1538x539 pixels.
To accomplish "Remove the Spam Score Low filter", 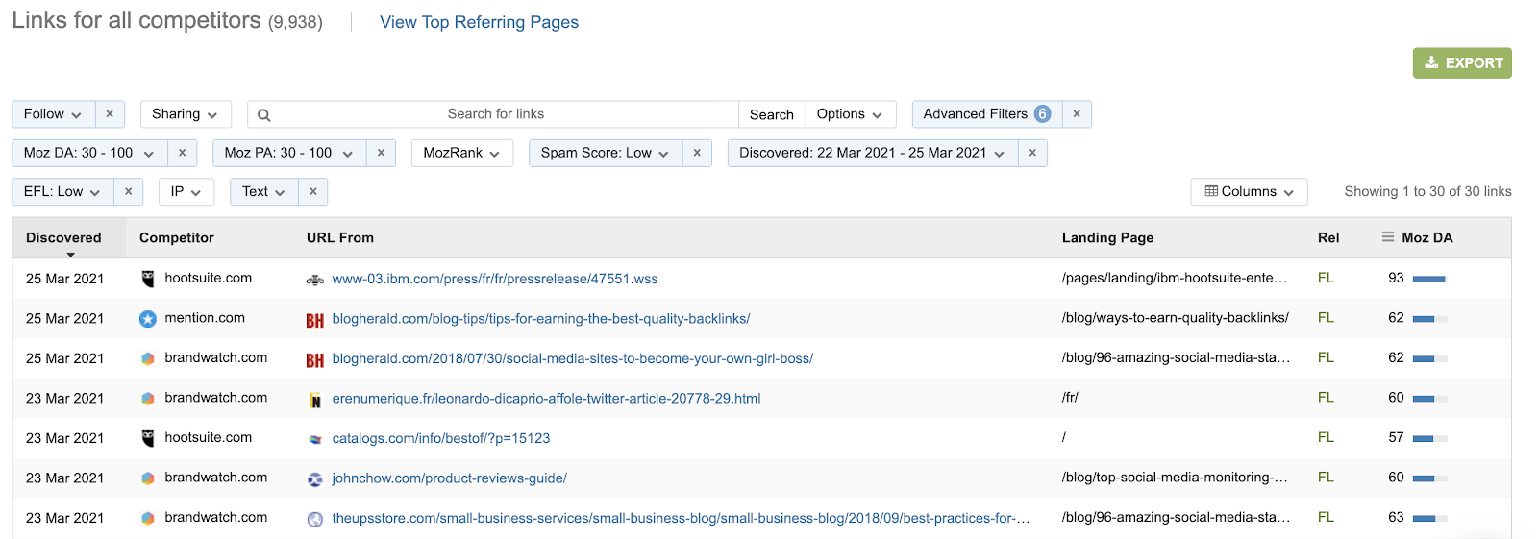I will coord(697,153).
